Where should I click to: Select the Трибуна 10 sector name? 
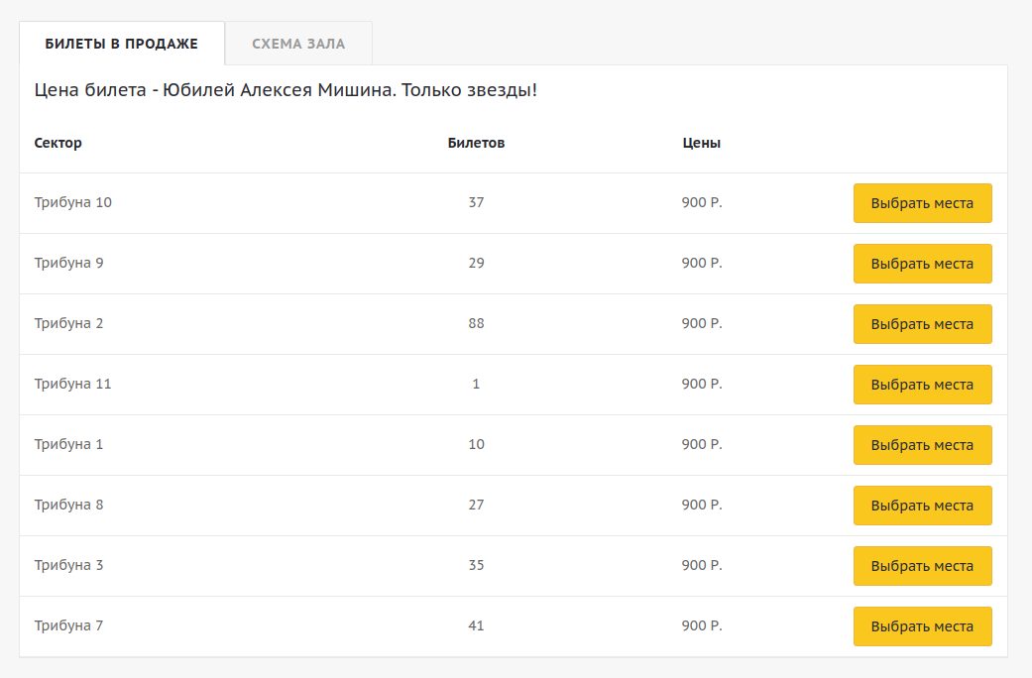tap(73, 202)
